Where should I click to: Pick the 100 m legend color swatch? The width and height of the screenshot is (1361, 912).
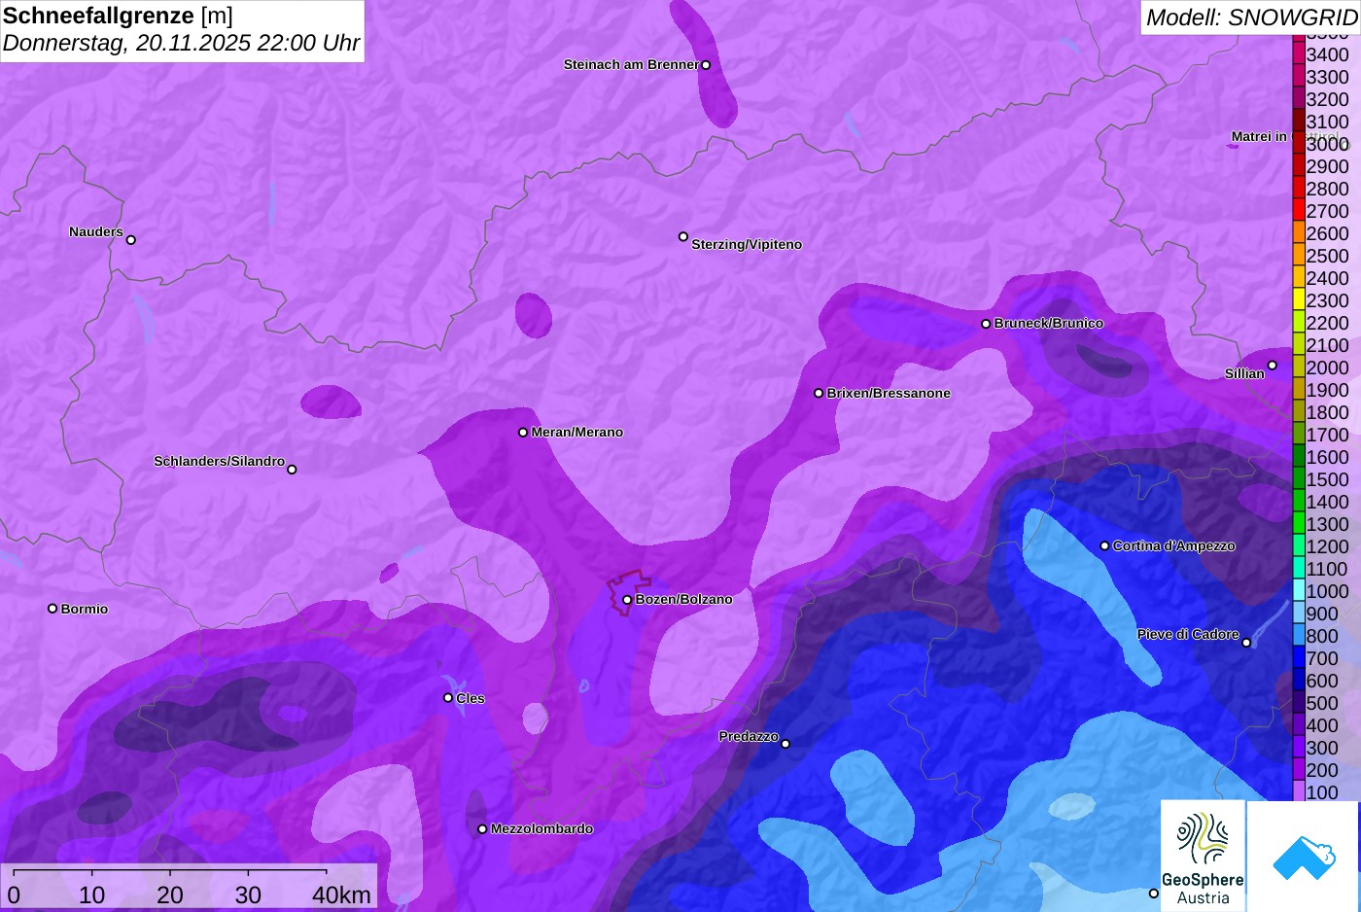point(1299,792)
